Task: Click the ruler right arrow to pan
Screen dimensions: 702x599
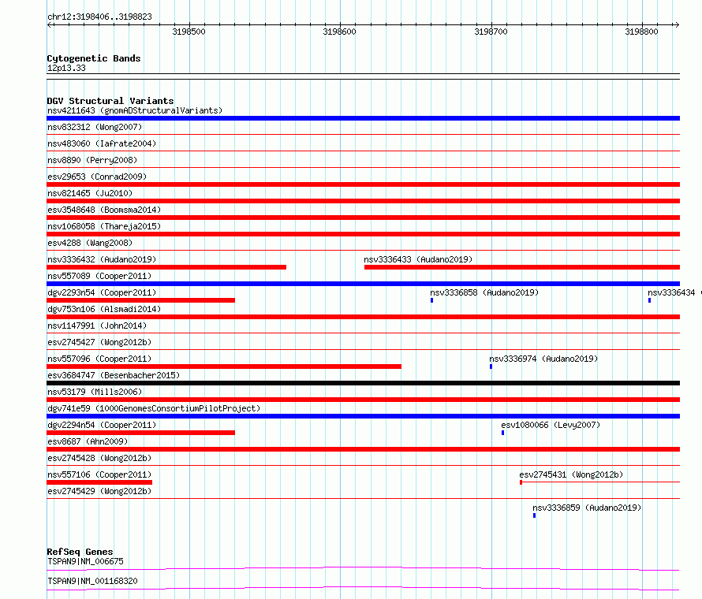Action: pos(677,24)
